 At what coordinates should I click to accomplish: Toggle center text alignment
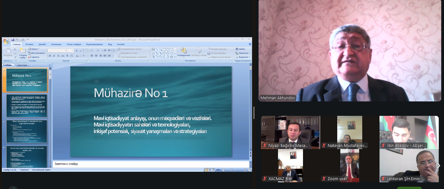click(96, 56)
